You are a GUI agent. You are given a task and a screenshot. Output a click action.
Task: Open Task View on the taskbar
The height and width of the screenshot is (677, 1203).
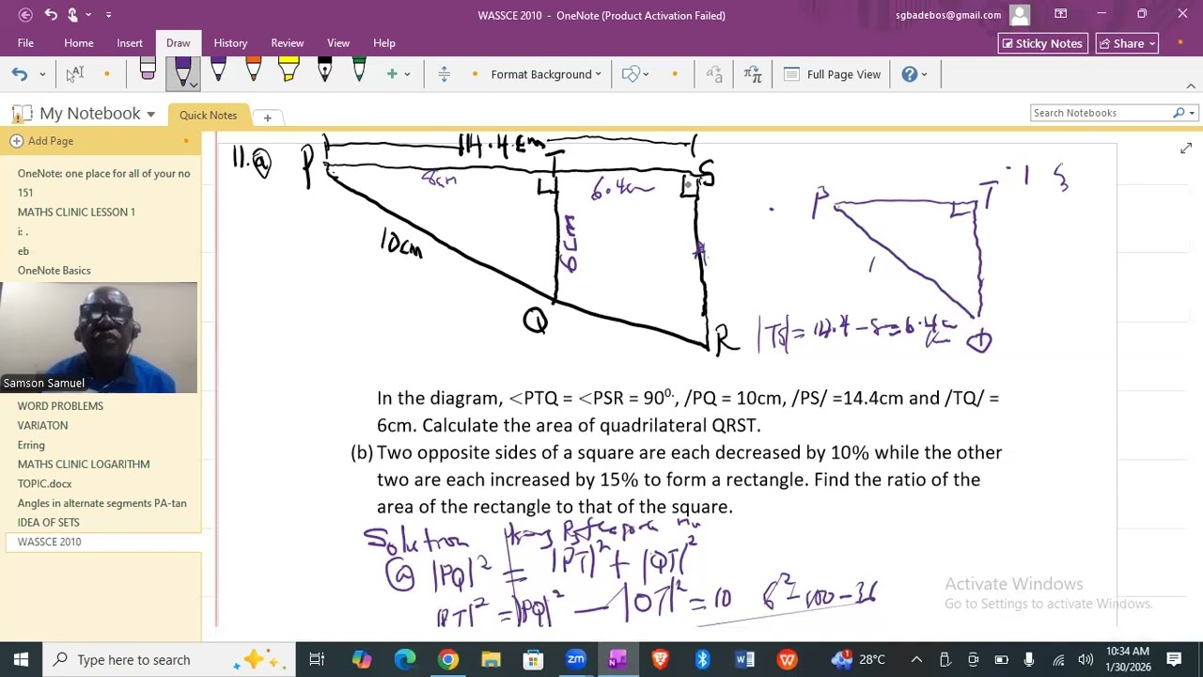click(x=317, y=660)
